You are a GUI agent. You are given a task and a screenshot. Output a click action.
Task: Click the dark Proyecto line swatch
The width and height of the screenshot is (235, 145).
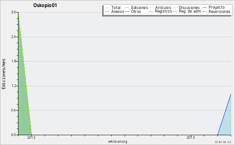coord(204,8)
